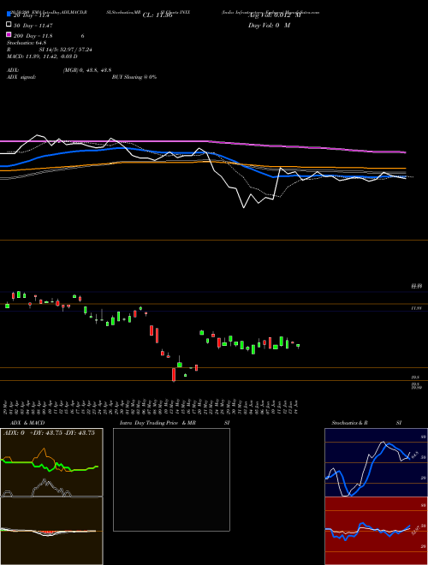Click the last green candlestick on the chart
The height and width of the screenshot is (565, 428).
click(298, 346)
